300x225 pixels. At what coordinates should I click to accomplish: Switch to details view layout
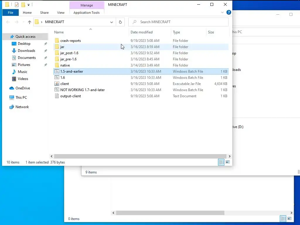pos(221,162)
